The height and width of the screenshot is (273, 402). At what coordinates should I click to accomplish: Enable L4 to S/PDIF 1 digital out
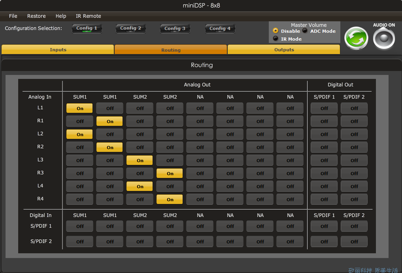(x=324, y=187)
